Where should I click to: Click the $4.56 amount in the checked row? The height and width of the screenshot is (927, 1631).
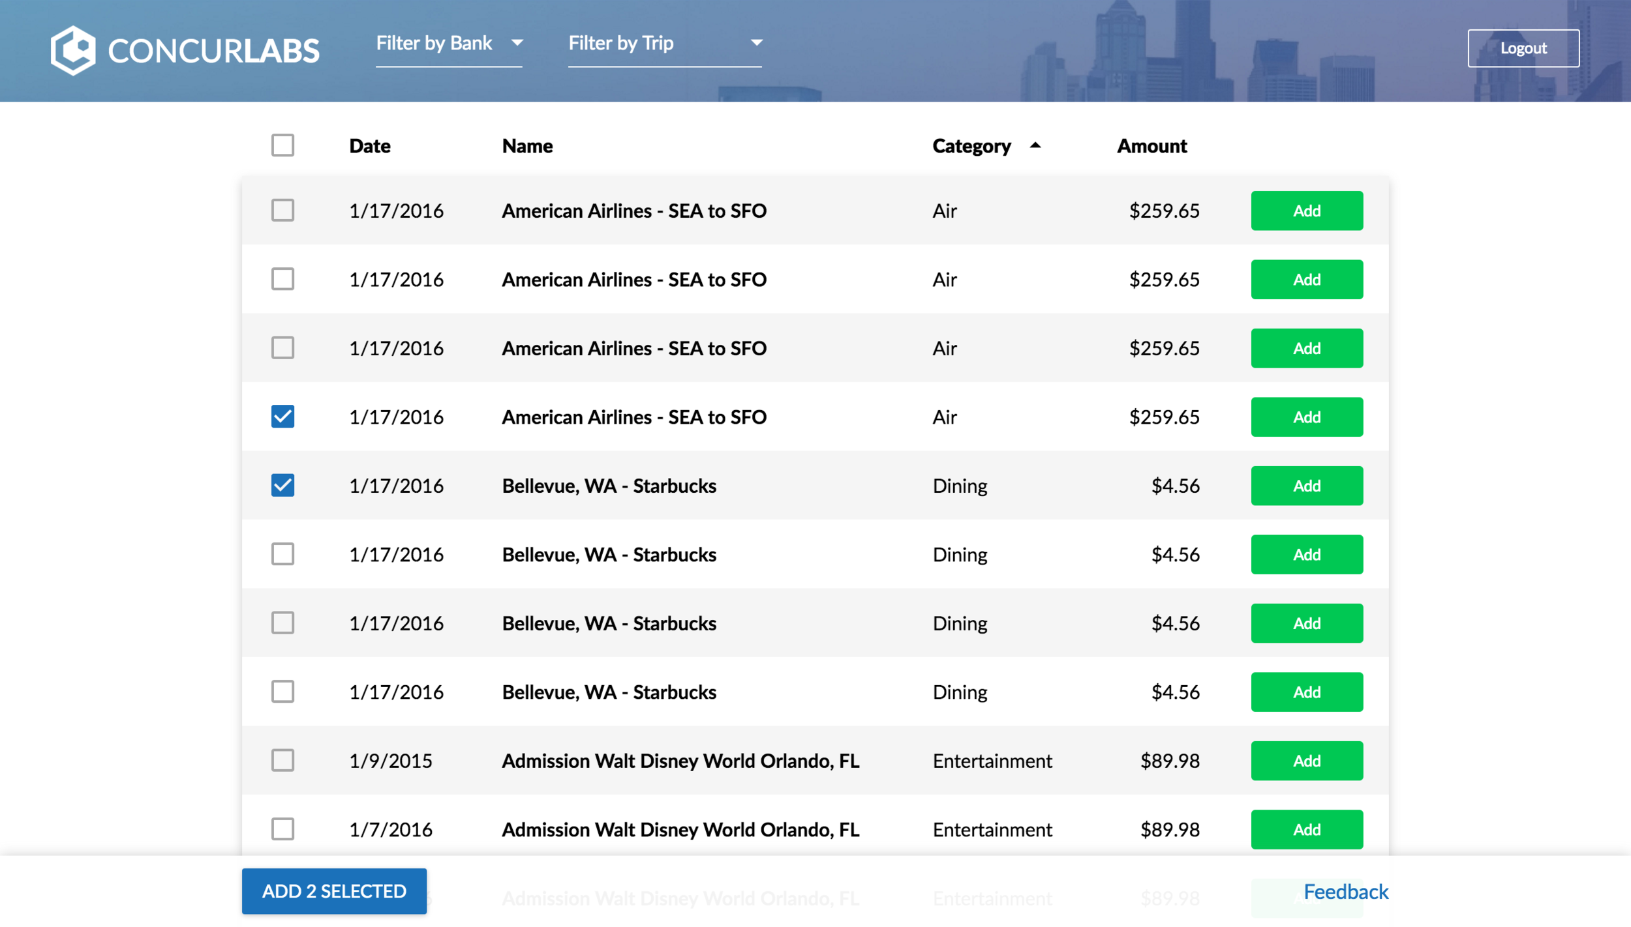point(1176,486)
